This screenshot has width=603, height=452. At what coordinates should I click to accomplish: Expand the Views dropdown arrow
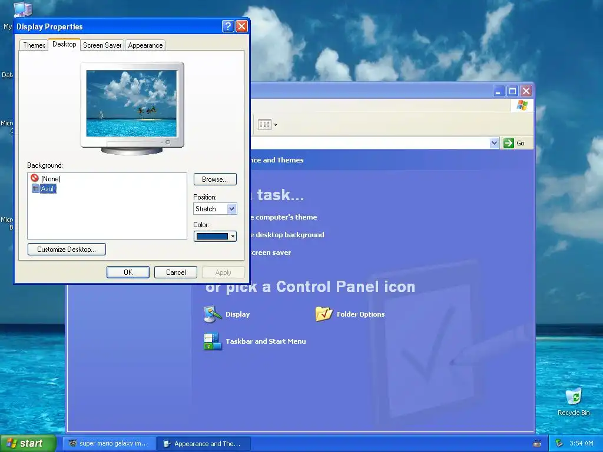[275, 125]
